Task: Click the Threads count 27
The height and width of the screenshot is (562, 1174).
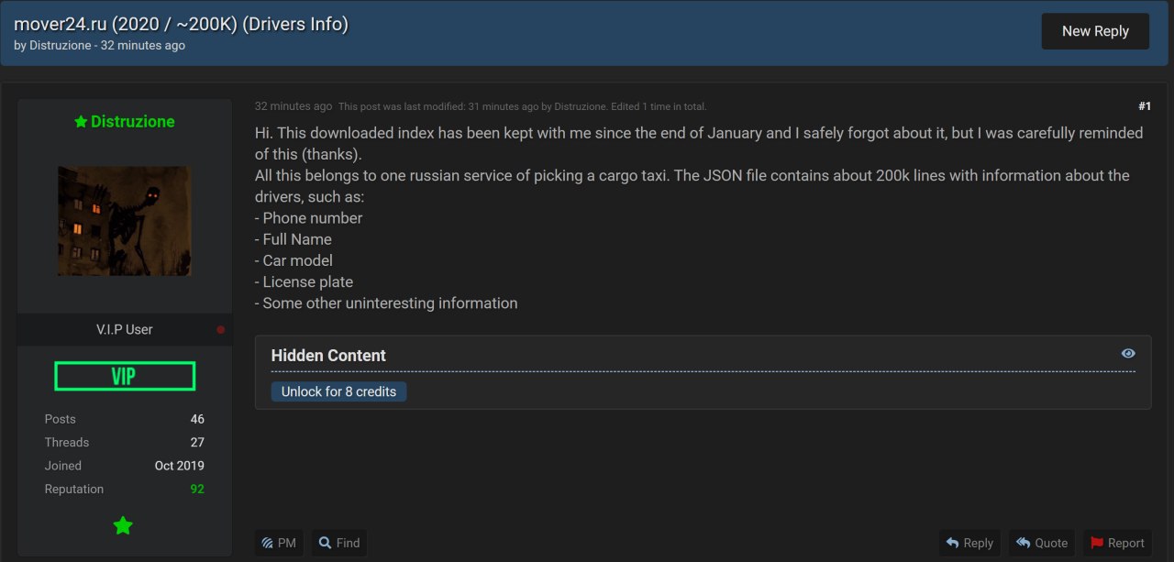Action: [197, 443]
